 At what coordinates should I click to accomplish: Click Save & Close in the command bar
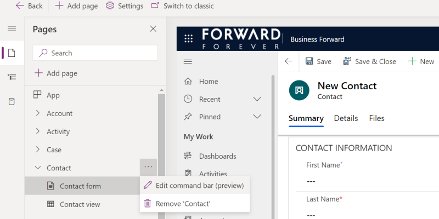point(369,61)
